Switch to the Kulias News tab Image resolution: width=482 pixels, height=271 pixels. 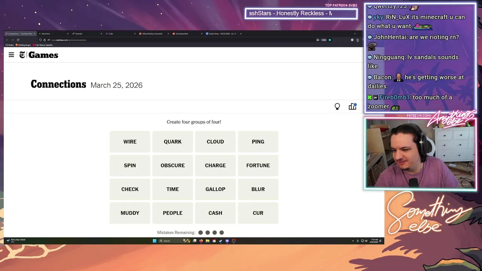click(221, 33)
